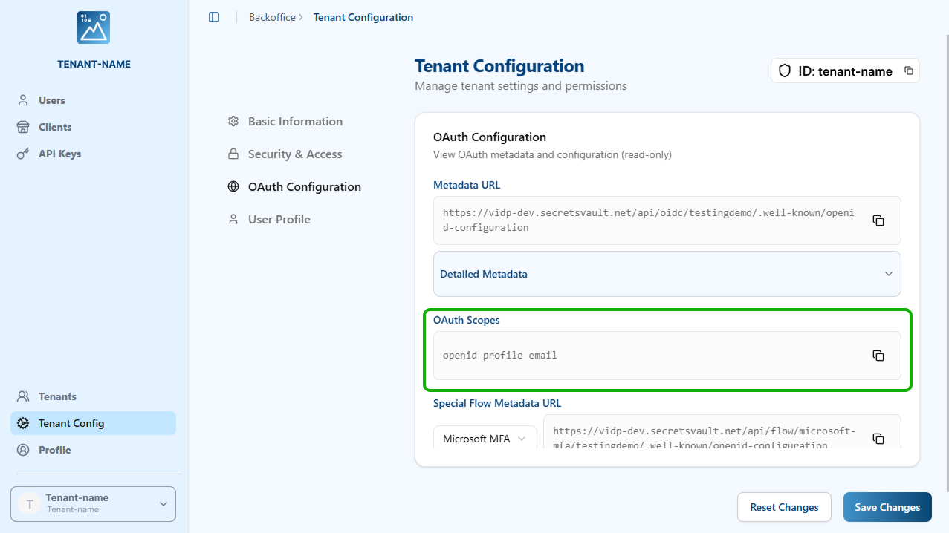Image resolution: width=949 pixels, height=533 pixels.
Task: Click the TENANT-NAME logo image
Action: (93, 27)
